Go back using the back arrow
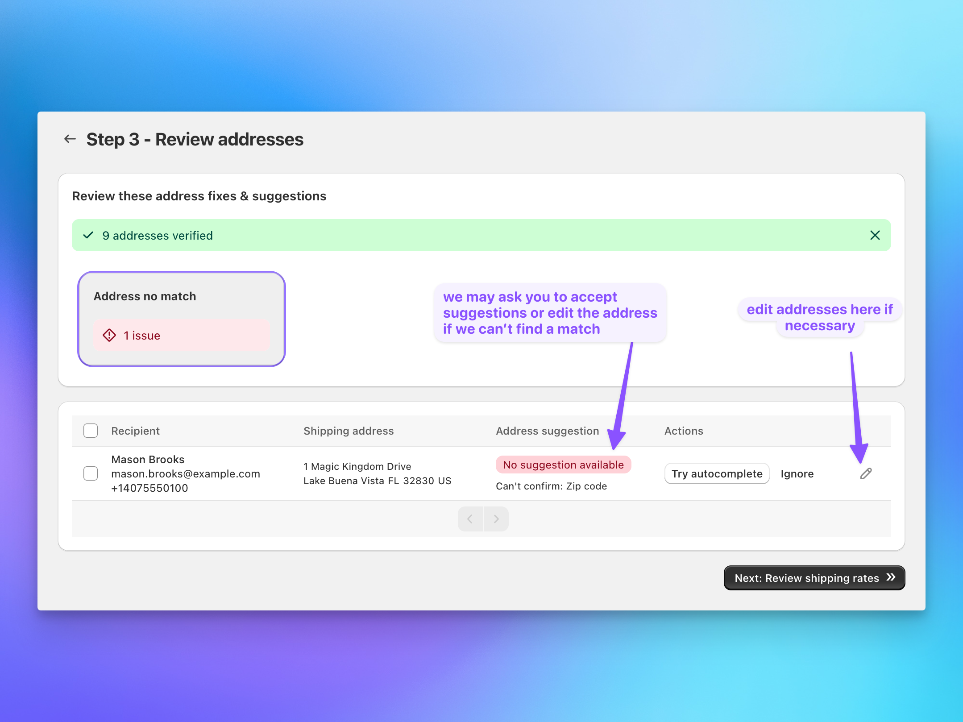Viewport: 963px width, 722px height. 70,139
